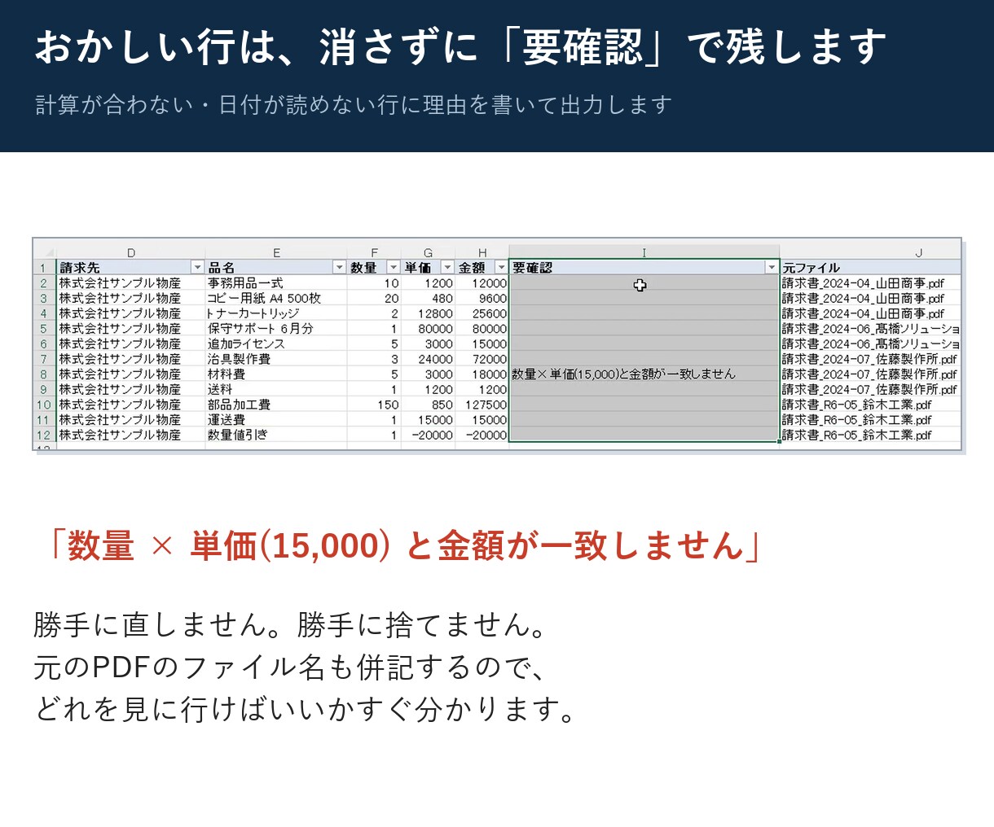This screenshot has height=827, width=994.
Task: Click the 金額 cell showing 25600
Action: click(x=482, y=313)
